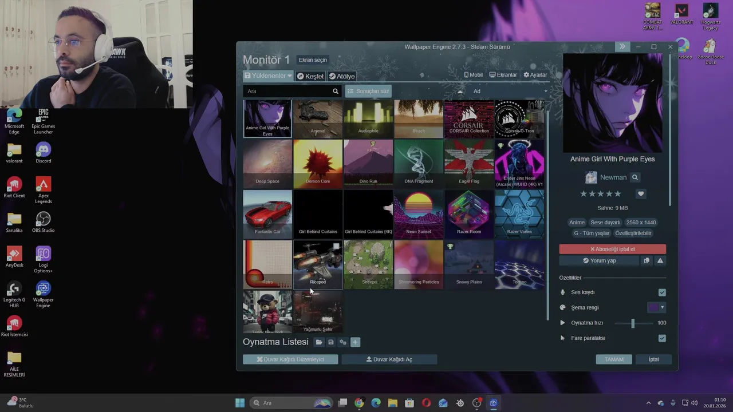Open the Ekranlar display settings
The image size is (733, 412).
503,75
